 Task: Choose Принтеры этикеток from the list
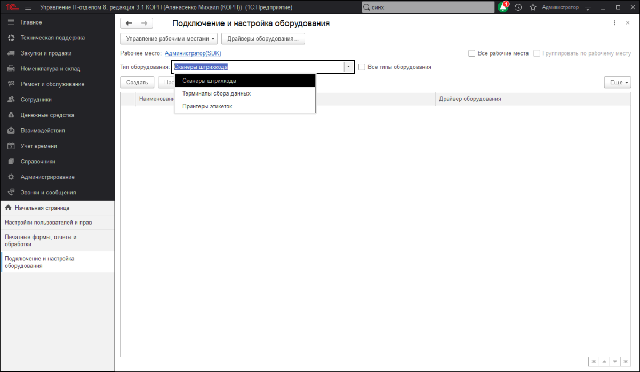point(207,106)
